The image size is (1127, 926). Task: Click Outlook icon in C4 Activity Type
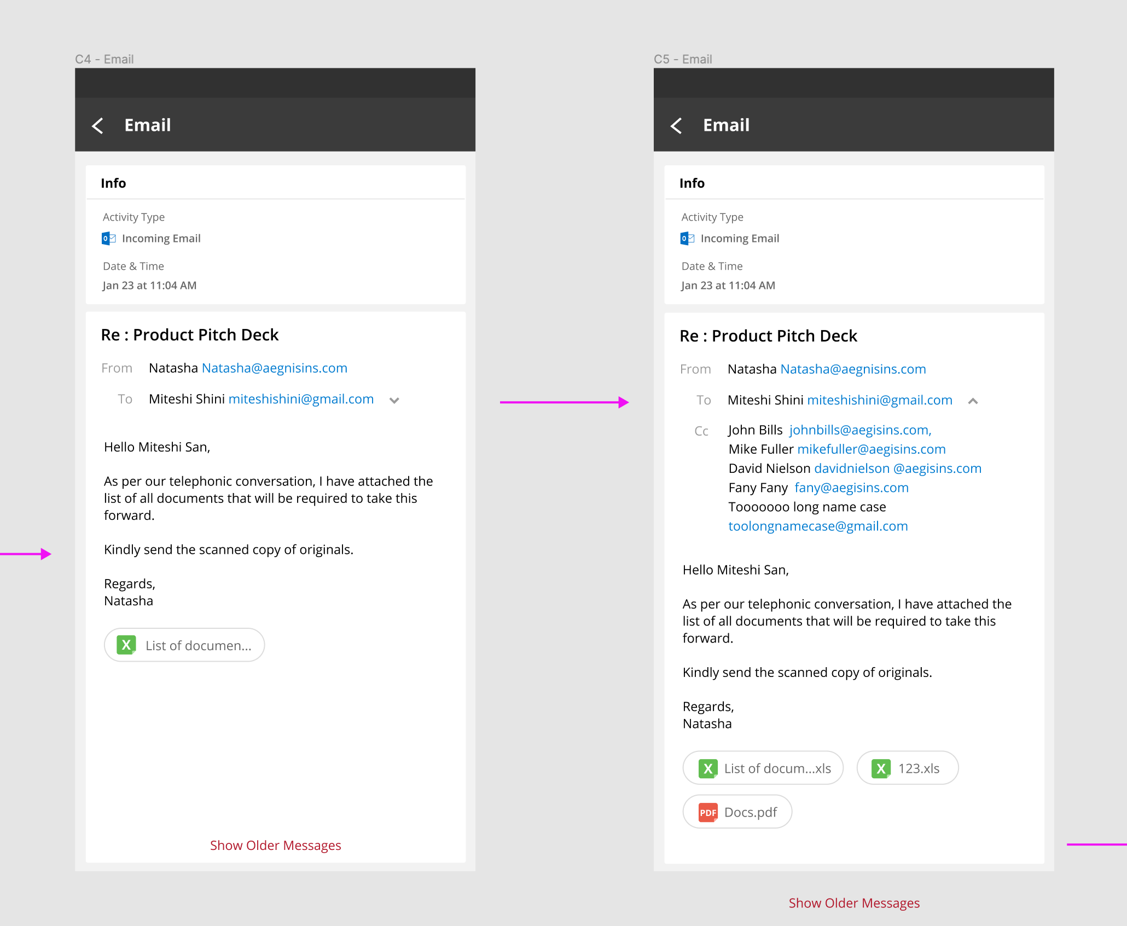108,239
